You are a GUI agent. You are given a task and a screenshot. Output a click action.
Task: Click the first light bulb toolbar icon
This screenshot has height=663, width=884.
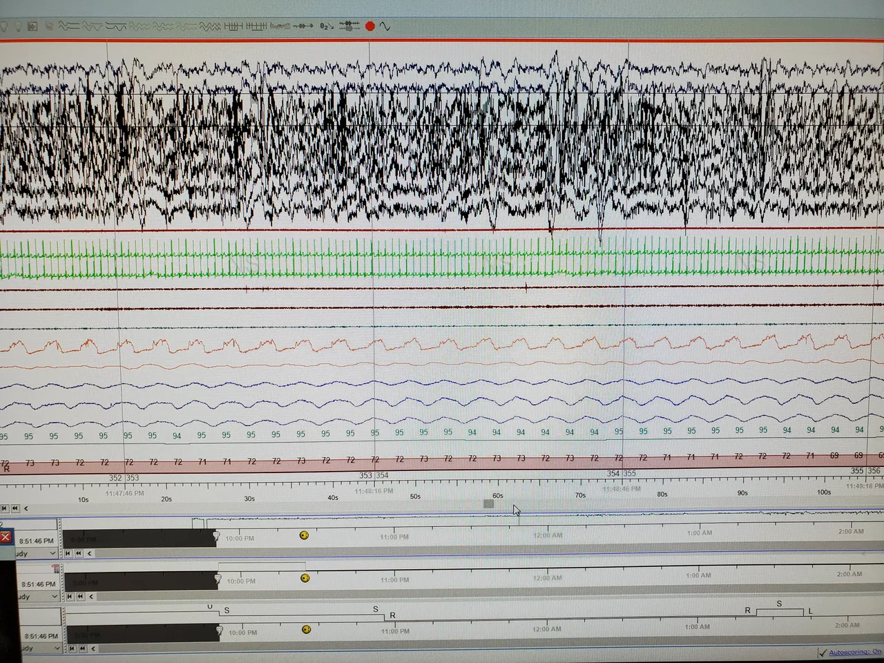4,26
